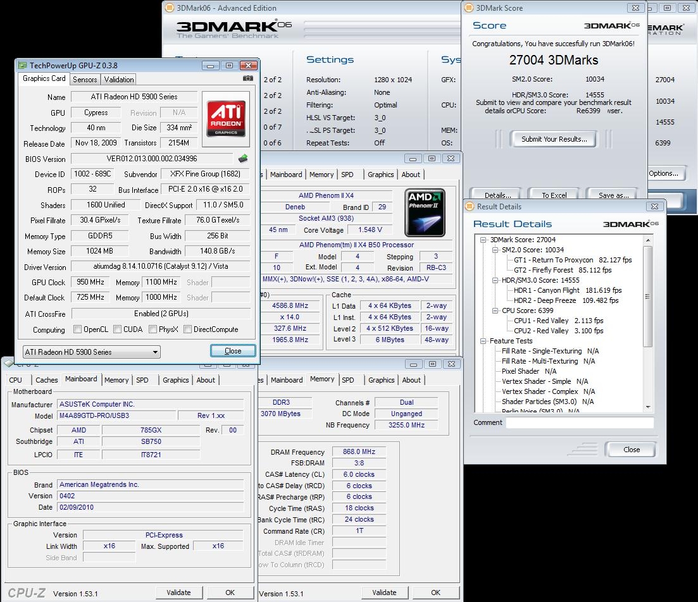Screen dimensions: 698x602
Task: Click the To Excel button
Action: click(x=554, y=195)
